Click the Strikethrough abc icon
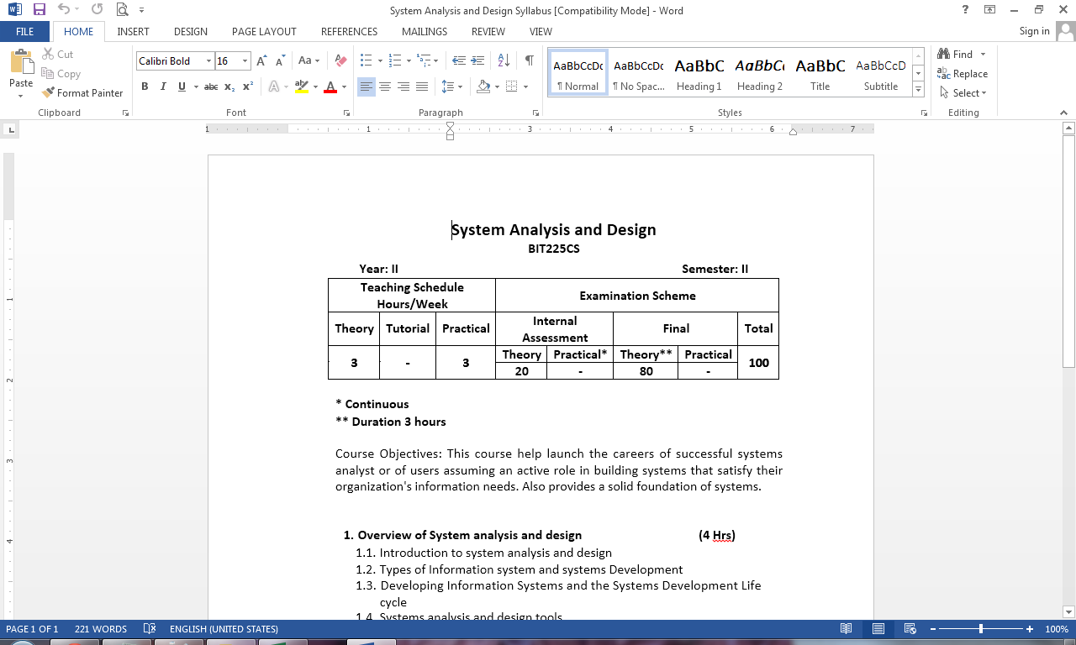1076x645 pixels. [x=211, y=87]
